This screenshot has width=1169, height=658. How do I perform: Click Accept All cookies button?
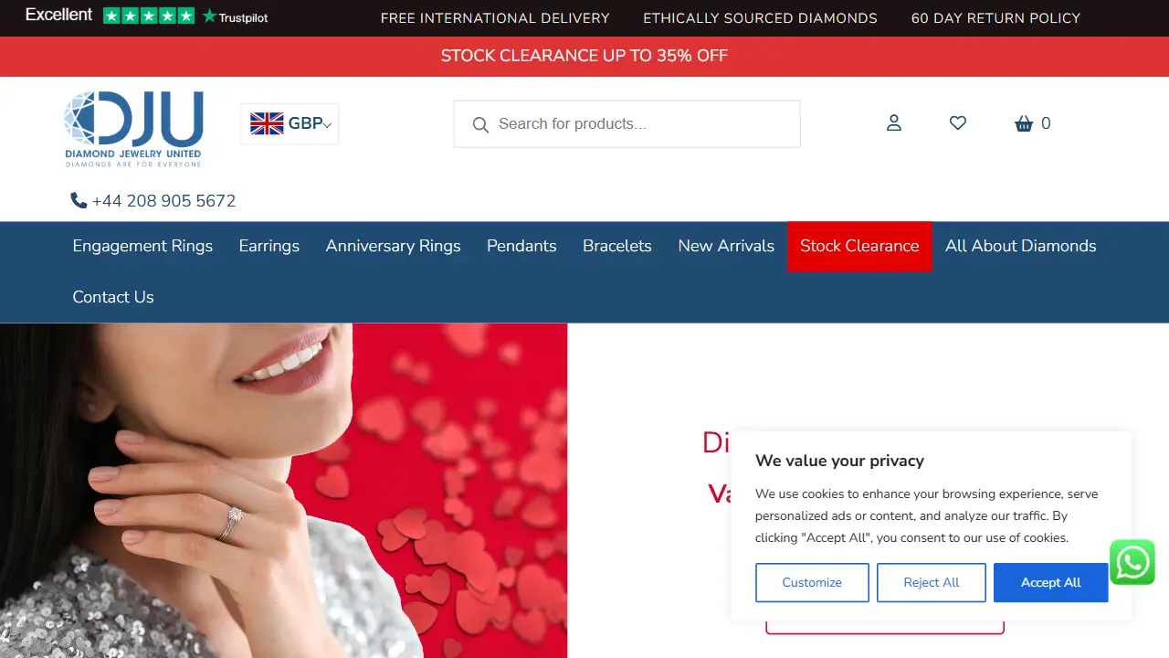(1051, 582)
